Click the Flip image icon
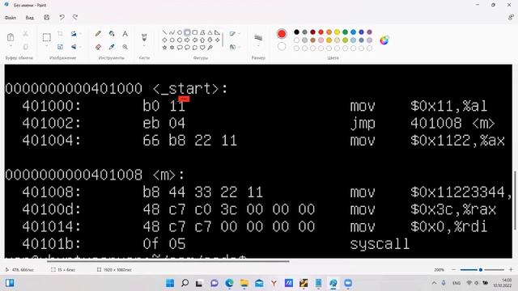The height and width of the screenshot is (291, 518). click(74, 47)
